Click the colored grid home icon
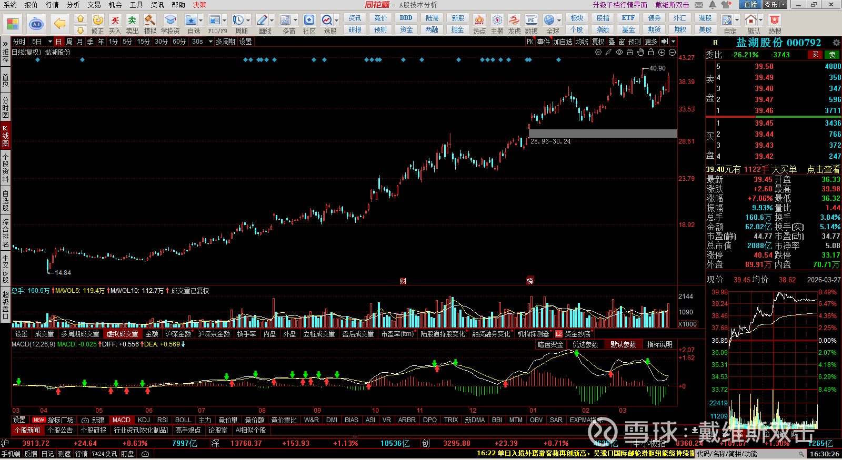Viewport: 842px width, 460px height. click(x=13, y=24)
